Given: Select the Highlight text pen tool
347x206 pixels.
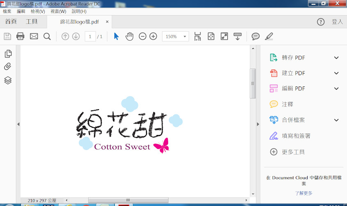Looking at the screenshot, I should click(269, 37).
